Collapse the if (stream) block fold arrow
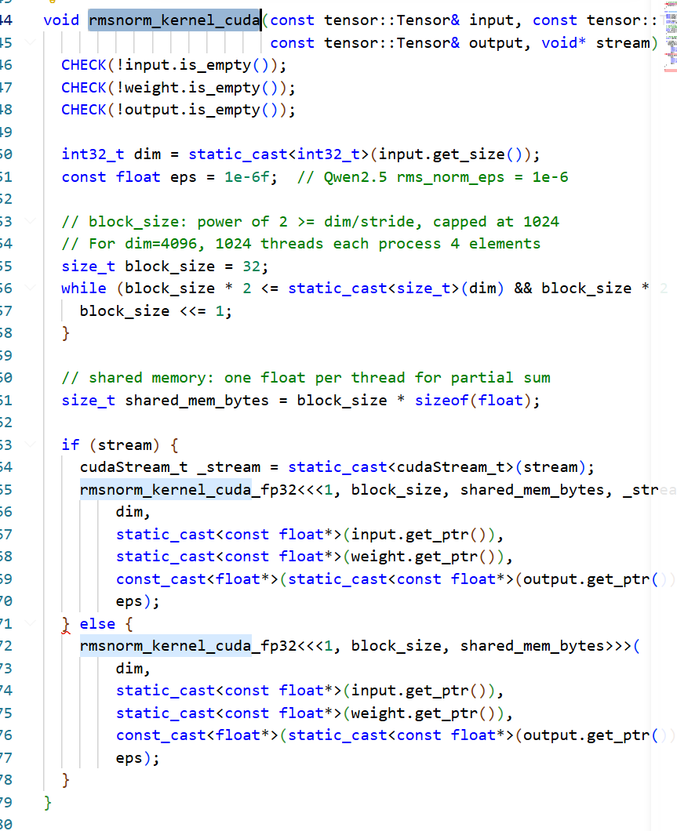The width and height of the screenshot is (677, 831). click(x=31, y=445)
